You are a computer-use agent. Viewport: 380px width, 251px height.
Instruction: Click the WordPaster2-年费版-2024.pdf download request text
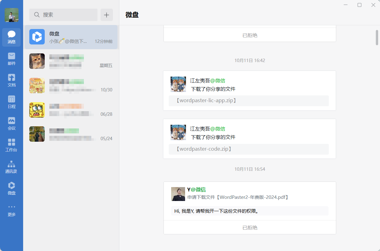point(239,197)
